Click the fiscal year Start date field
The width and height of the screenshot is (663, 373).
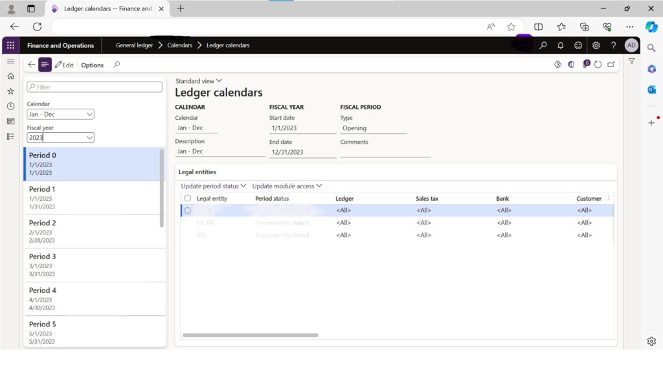click(x=303, y=128)
